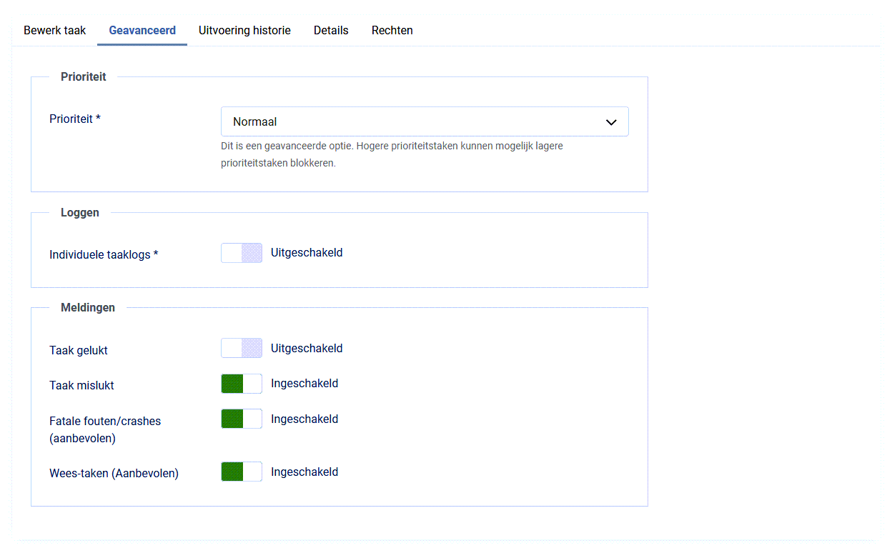Screen dimensions: 892x553
Task: Click Ingeschakeld text beside Fatale fouten/crashes
Action: (x=304, y=419)
